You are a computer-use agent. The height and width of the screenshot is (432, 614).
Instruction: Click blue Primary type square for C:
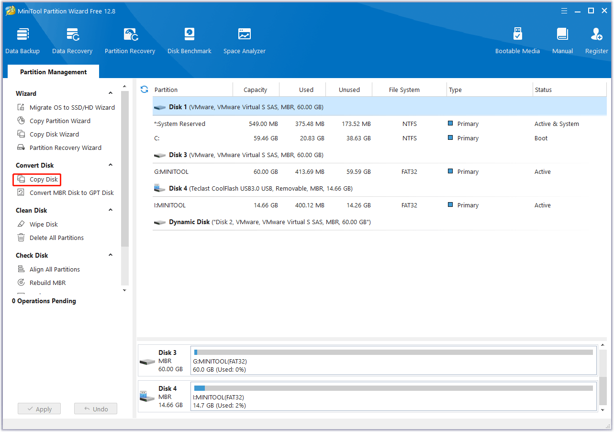pyautogui.click(x=450, y=137)
